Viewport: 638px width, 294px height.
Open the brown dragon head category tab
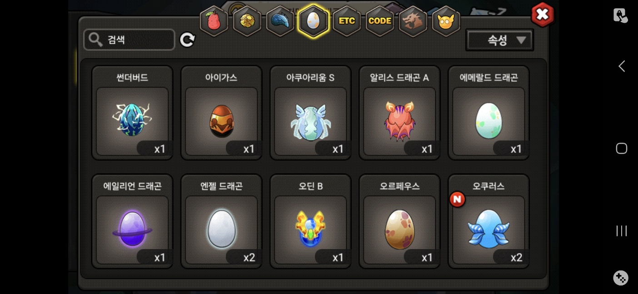tap(413, 21)
